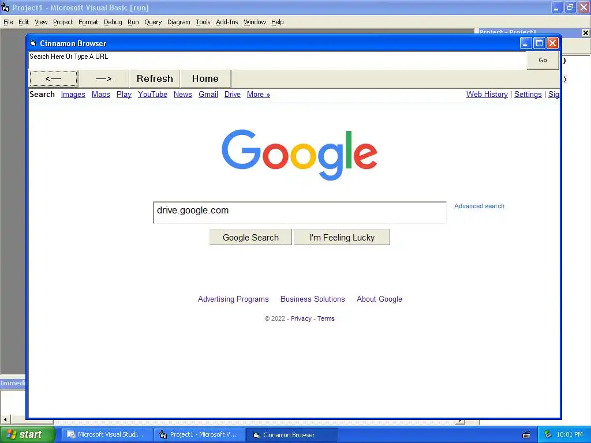591x443 pixels.
Task: Click the Google logo
Action: click(x=300, y=155)
